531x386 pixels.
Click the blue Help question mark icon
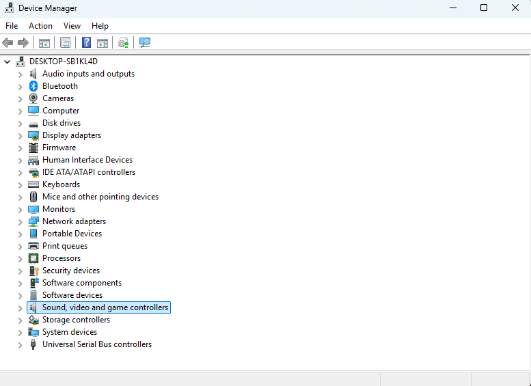(86, 42)
